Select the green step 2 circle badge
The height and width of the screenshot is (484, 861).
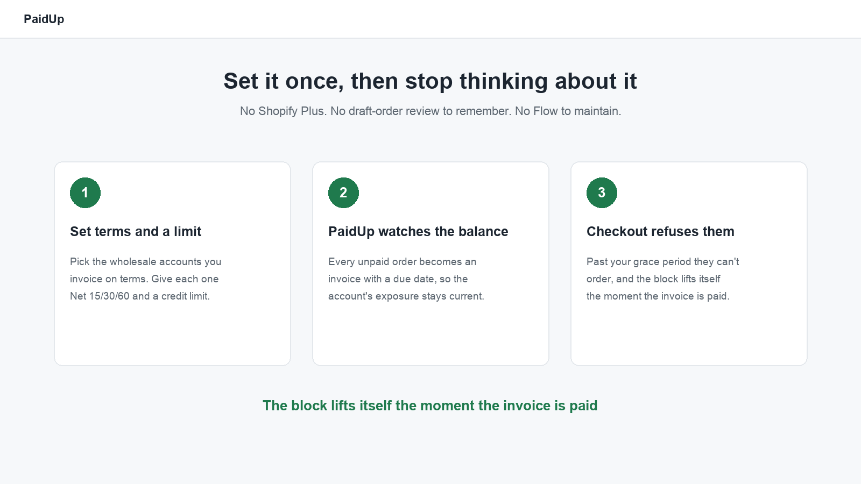343,193
